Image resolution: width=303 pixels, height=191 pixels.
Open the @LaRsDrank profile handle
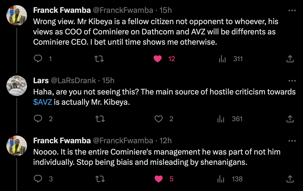tap(73, 81)
